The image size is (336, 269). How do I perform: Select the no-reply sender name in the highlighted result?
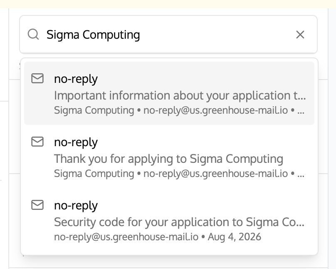[x=76, y=79]
